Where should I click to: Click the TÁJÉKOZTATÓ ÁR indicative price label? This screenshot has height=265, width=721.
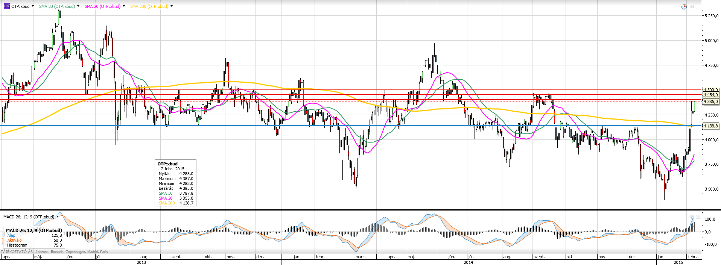click(17, 252)
